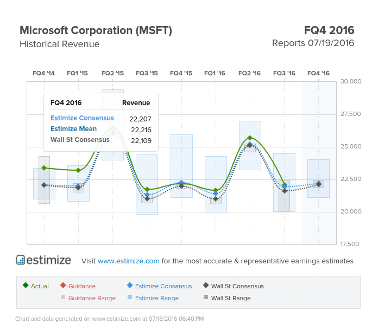Click the blue Estimize point at FQ1 '16
Viewport: 372px width, 336px height.
click(x=216, y=193)
